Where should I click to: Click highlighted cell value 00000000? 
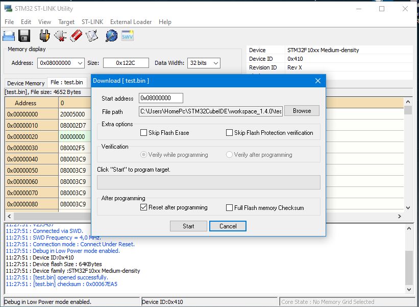72,137
